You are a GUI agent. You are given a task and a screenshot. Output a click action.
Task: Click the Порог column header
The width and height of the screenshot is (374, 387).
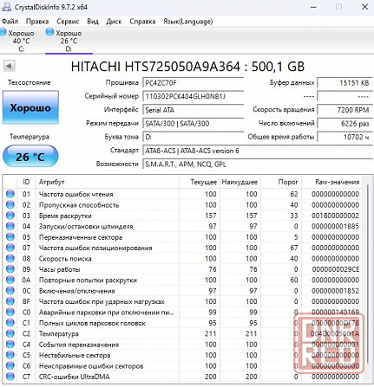[x=281, y=182]
